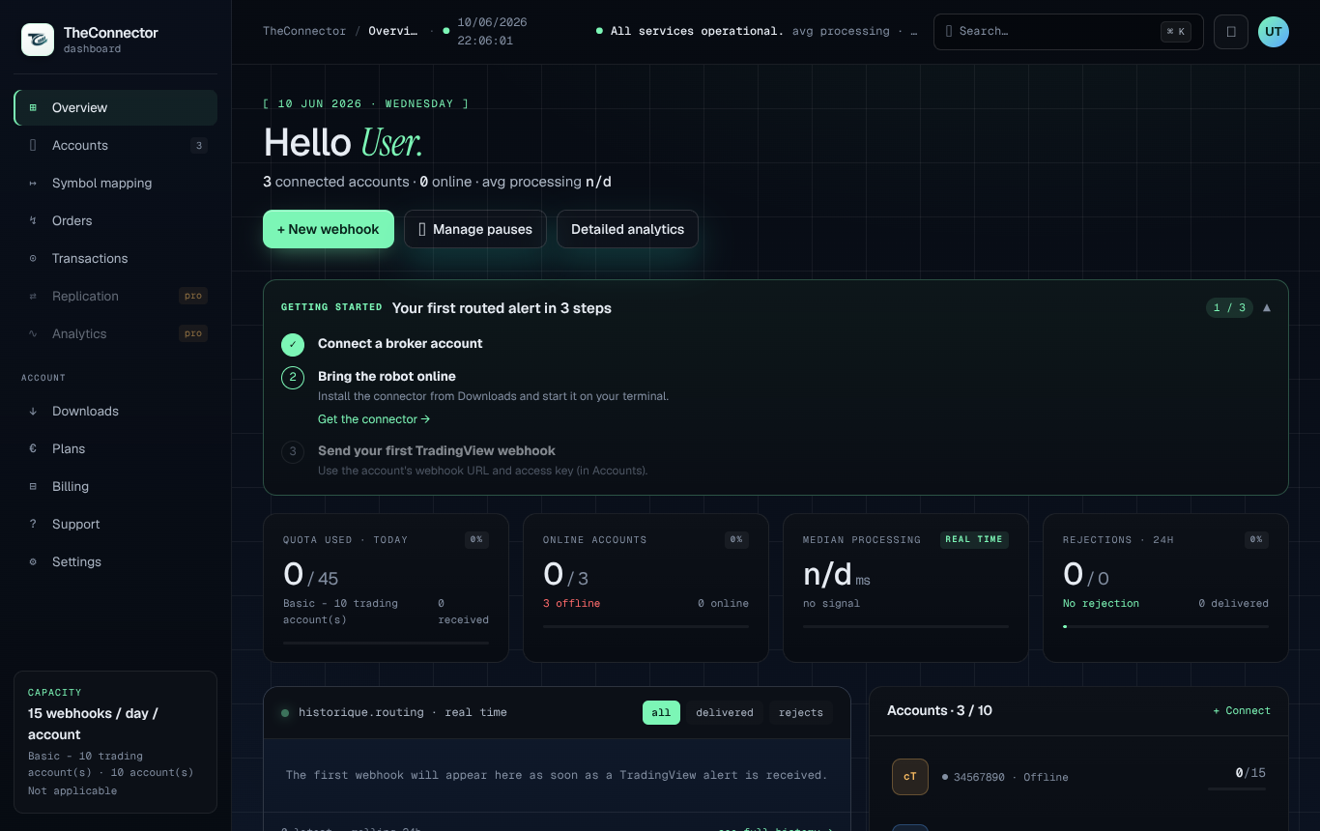1320x831 pixels.
Task: Click the Analytics sidebar icon
Action: tap(33, 333)
